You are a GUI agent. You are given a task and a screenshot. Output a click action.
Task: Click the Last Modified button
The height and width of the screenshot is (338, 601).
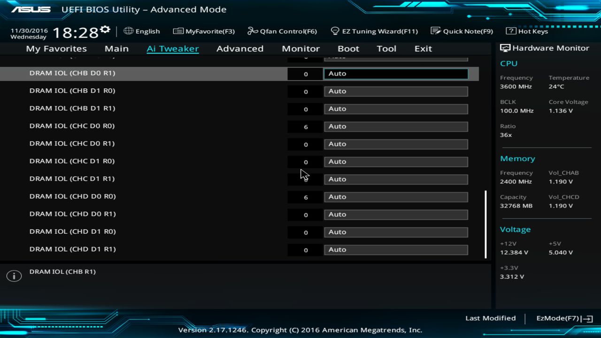pyautogui.click(x=490, y=318)
